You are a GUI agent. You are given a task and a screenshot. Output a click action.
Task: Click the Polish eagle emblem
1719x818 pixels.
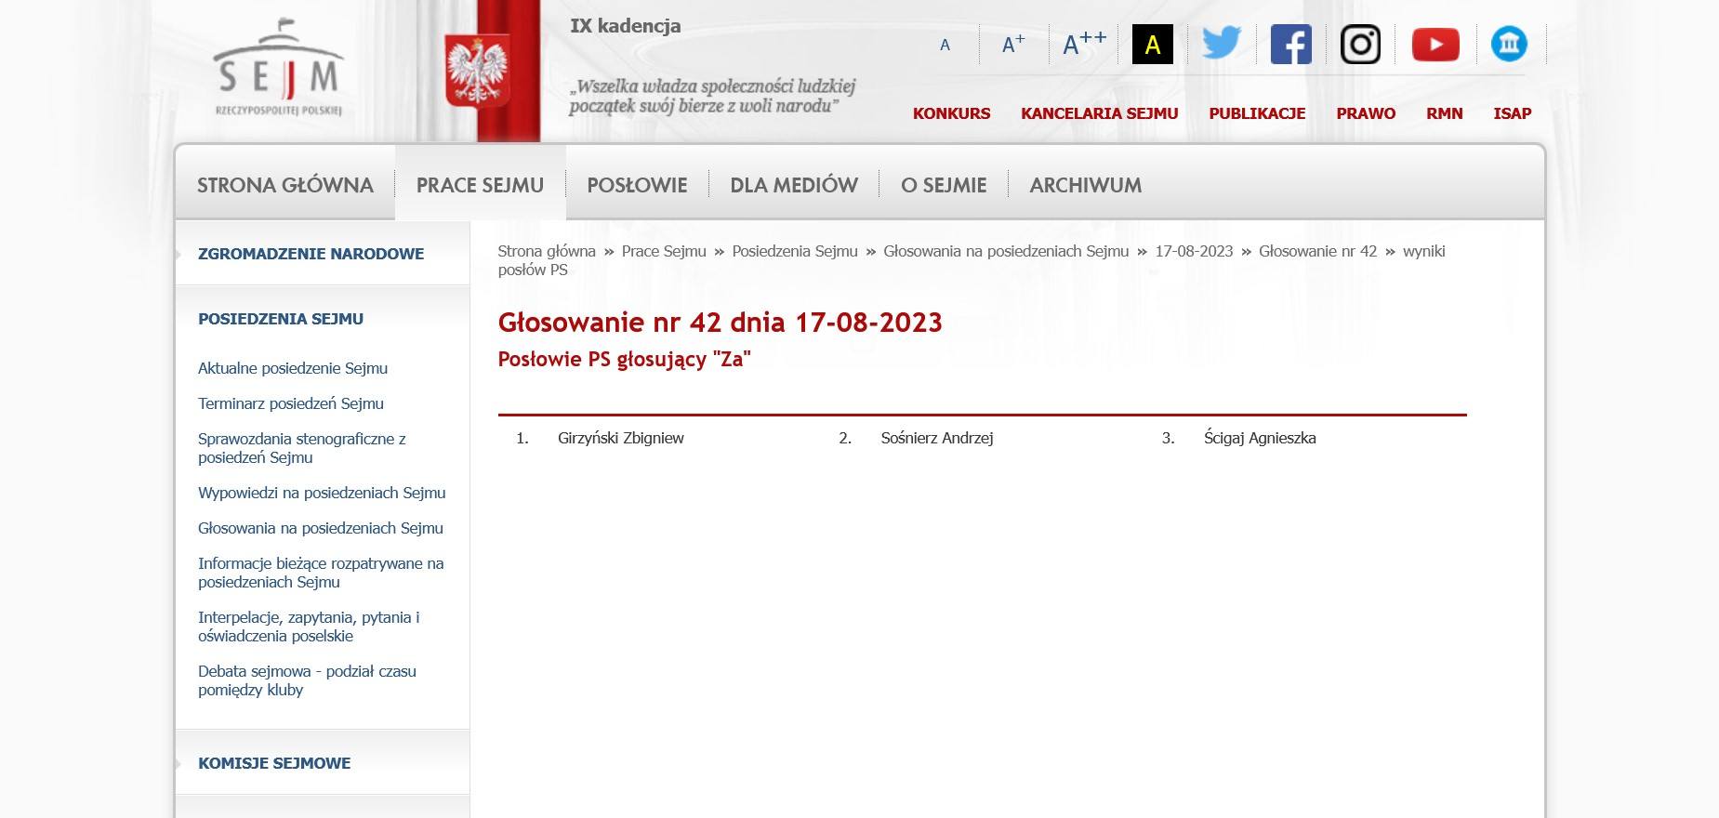click(x=477, y=71)
